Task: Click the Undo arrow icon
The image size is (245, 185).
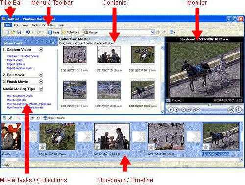Action: (28, 32)
